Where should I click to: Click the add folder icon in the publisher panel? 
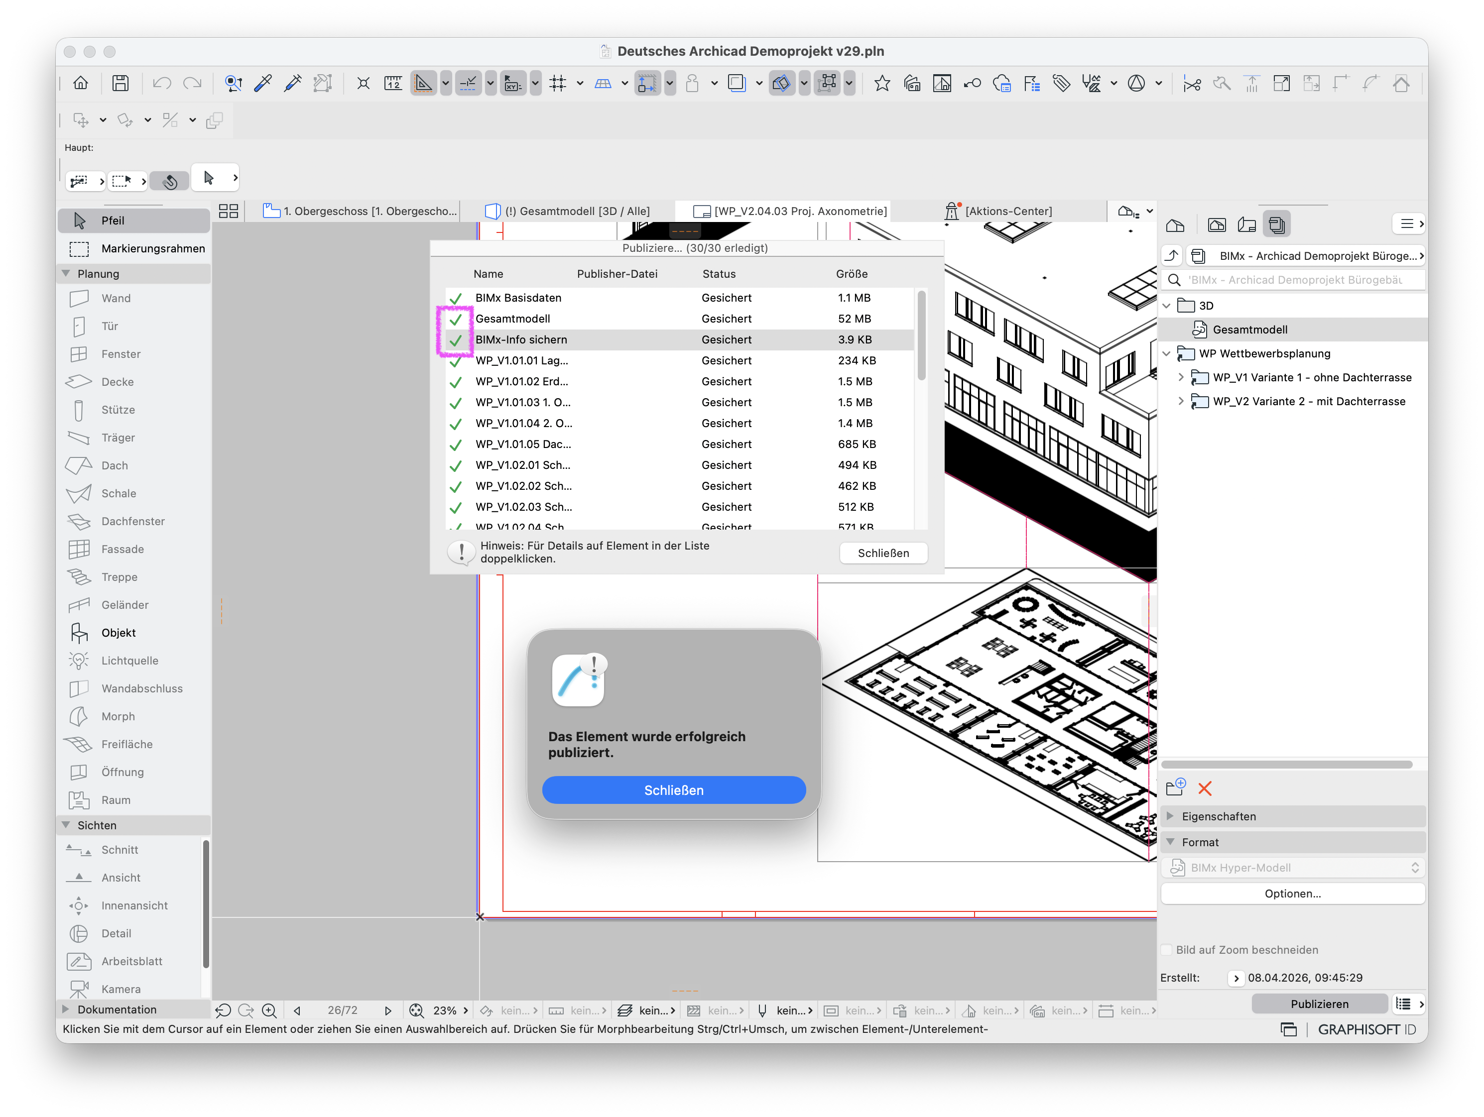click(1175, 787)
